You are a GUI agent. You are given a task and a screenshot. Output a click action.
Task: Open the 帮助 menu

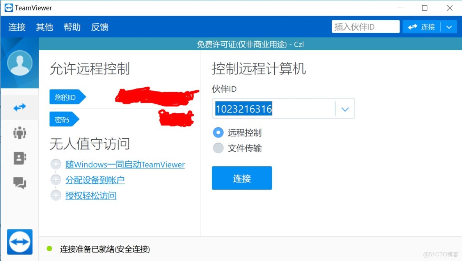72,27
